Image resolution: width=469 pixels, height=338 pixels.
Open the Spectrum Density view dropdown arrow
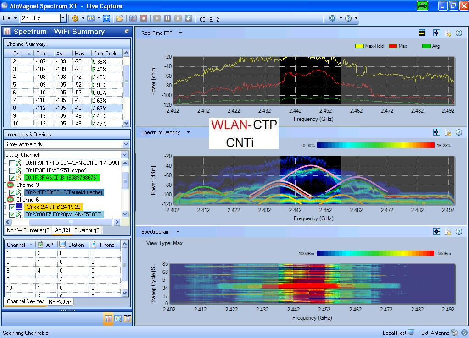[x=188, y=132]
